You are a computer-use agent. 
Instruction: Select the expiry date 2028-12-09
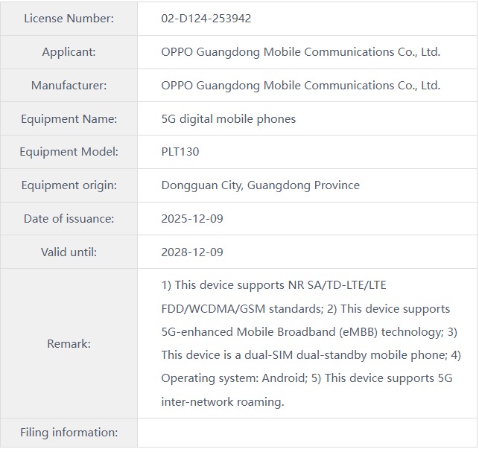[x=192, y=252]
